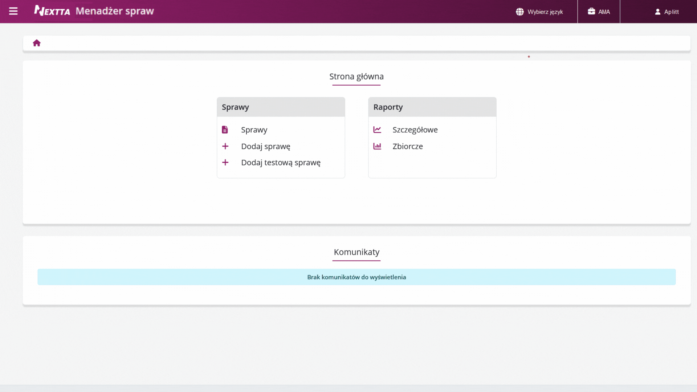697x392 pixels.
Task: Click the user profile icon
Action: (x=657, y=12)
